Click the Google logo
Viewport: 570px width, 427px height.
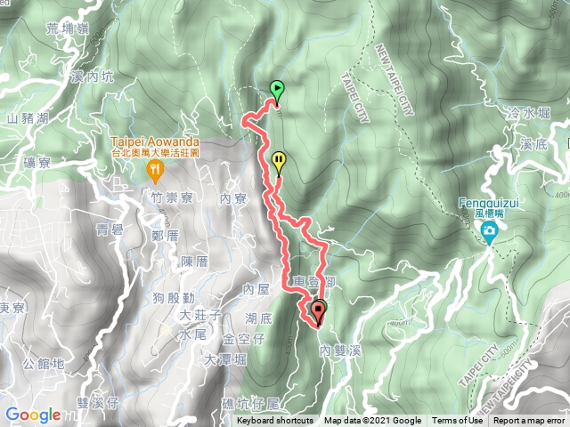(x=34, y=415)
